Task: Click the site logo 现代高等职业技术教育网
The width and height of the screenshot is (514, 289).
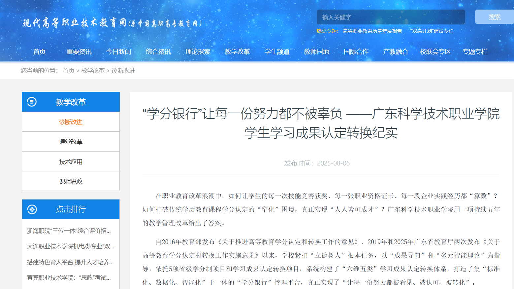Action: click(x=112, y=23)
